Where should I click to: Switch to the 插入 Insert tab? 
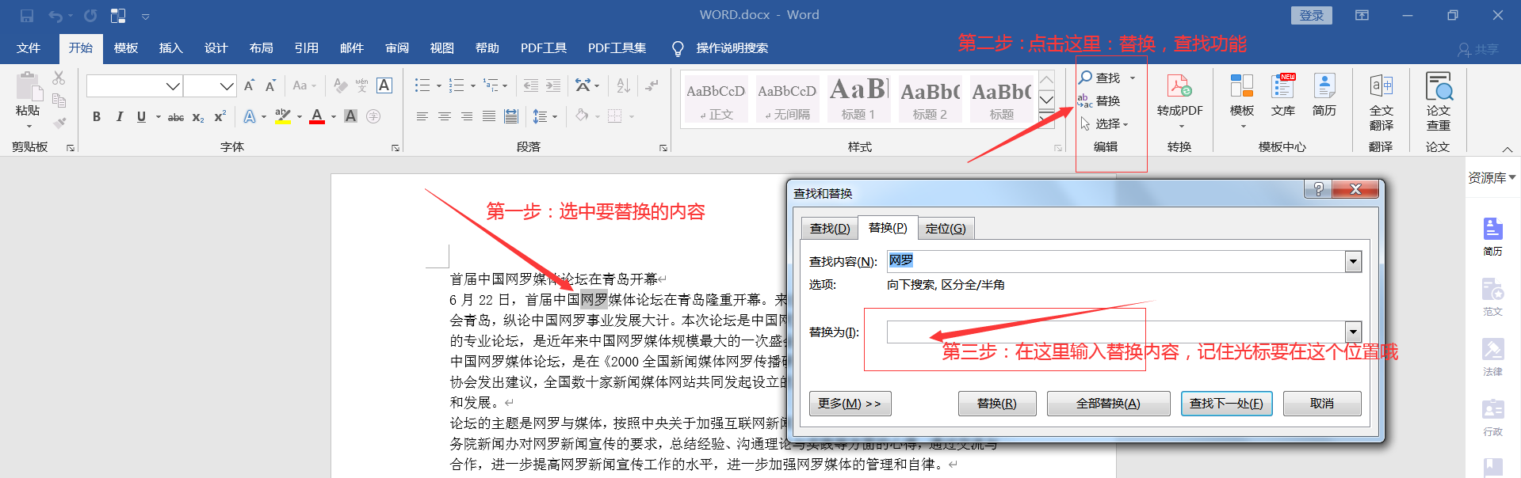[170, 47]
